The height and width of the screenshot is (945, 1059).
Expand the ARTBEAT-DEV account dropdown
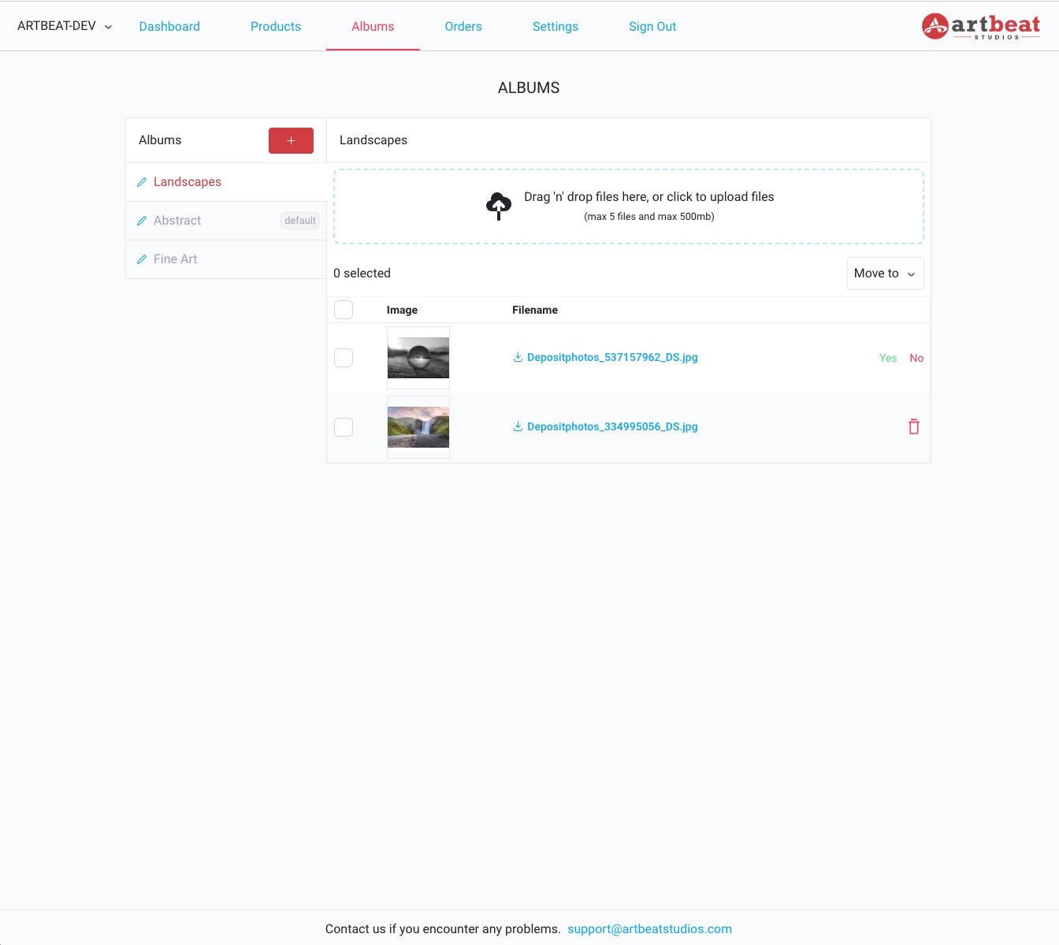[x=65, y=26]
